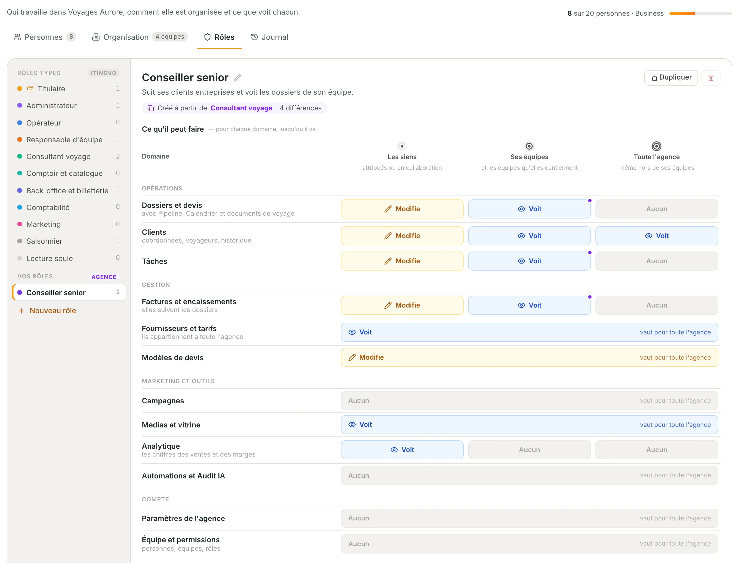This screenshot has height=563, width=739.
Task: Toggle Factures et encaissements Toute l'agence Aucun
Action: [x=657, y=305]
